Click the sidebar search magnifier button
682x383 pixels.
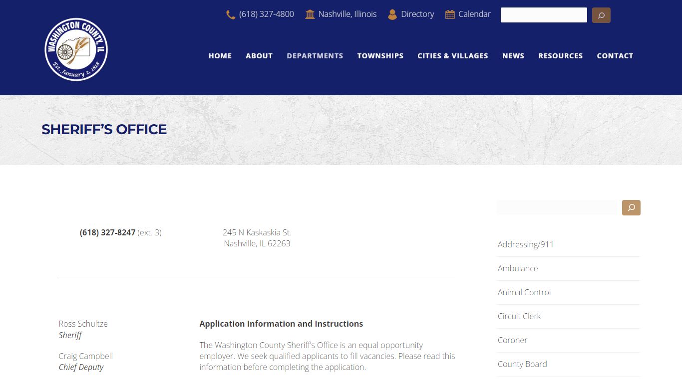coord(631,207)
